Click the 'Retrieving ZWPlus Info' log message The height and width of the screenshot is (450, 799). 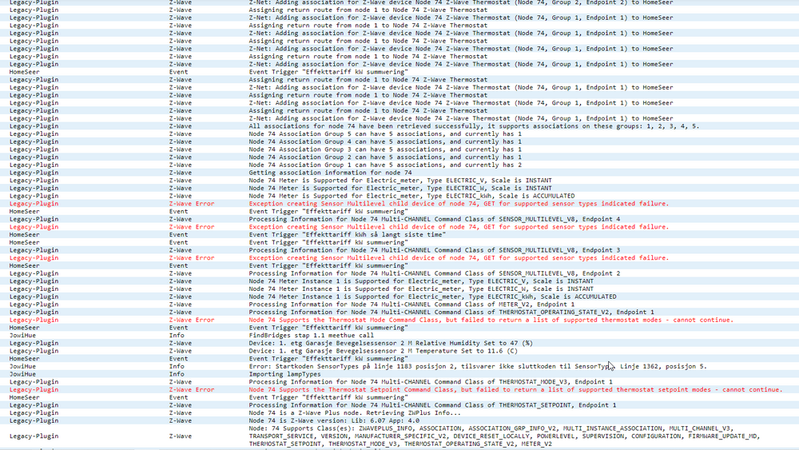click(354, 413)
